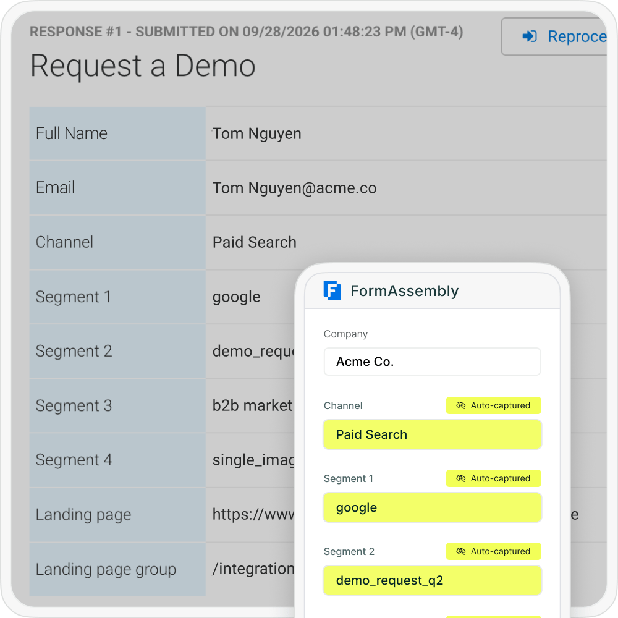Viewport: 618px width, 618px height.
Task: Click the Auto-captured badge next to Segment 1
Action: [x=493, y=478]
